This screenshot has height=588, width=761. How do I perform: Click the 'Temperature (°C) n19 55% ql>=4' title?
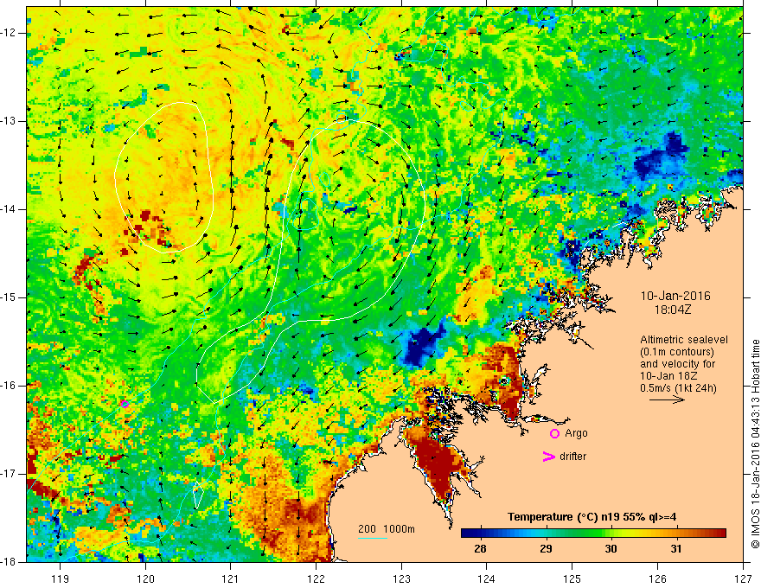pyautogui.click(x=592, y=517)
